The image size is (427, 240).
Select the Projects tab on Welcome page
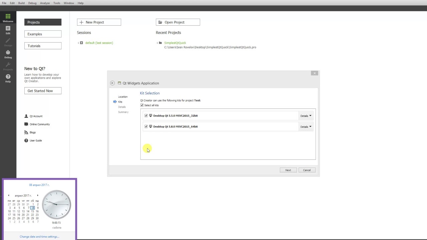pos(43,22)
